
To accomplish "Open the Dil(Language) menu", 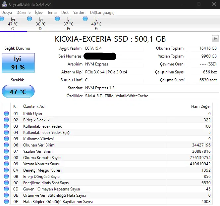I will click(102, 13).
